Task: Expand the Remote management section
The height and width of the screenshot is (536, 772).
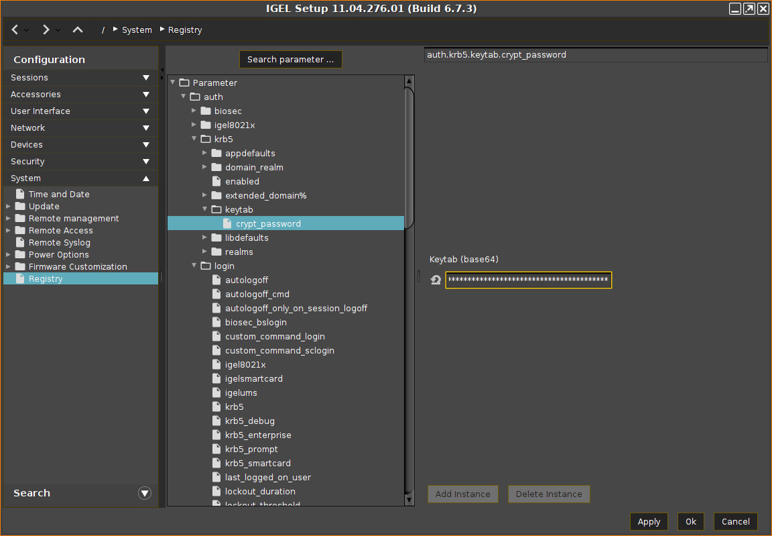Action: click(8, 219)
